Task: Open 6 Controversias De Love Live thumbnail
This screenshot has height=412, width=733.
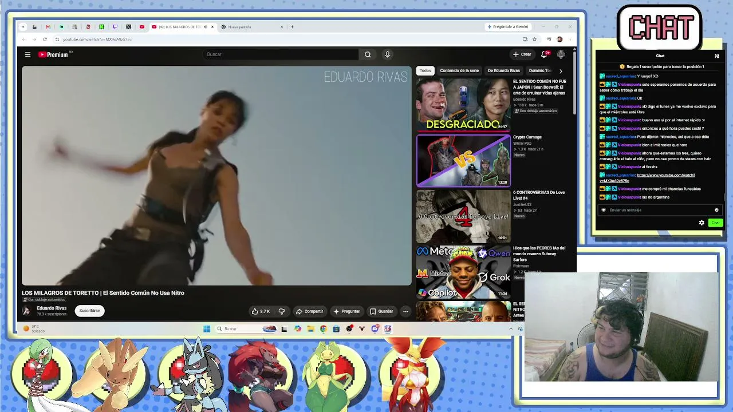Action: coord(463,217)
